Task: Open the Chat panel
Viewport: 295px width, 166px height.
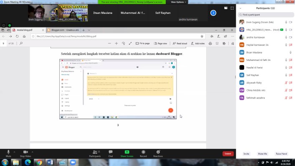Action: 111,153
